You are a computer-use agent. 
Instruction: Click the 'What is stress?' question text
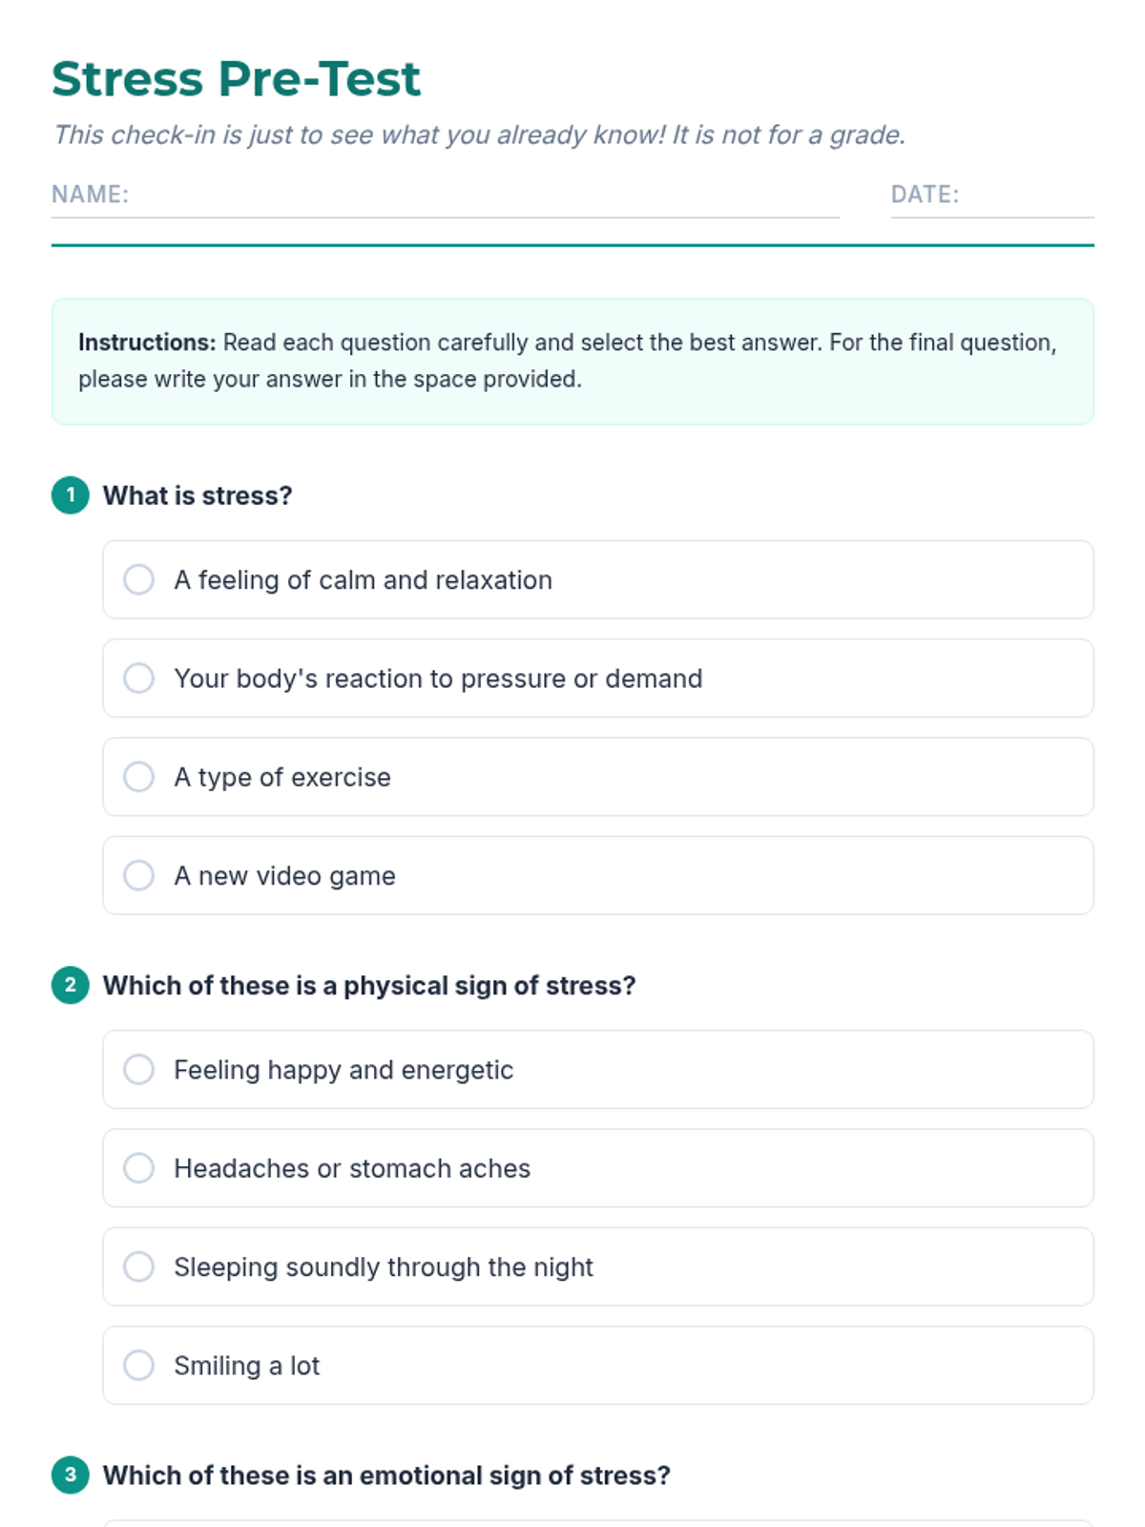198,495
